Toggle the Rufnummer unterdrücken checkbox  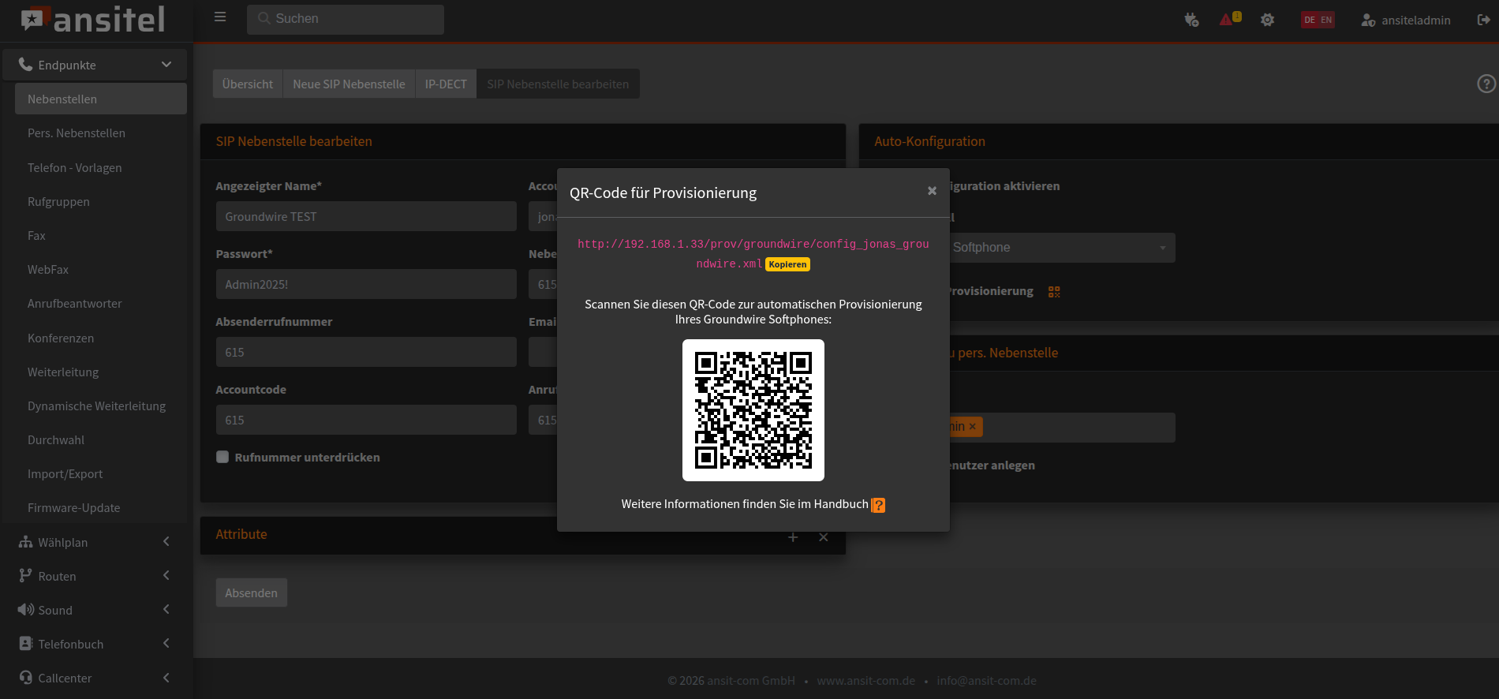click(x=222, y=457)
